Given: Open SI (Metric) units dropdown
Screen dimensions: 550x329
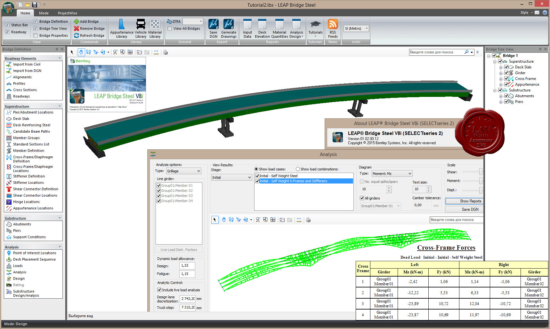Looking at the screenshot, I should pos(356,28).
